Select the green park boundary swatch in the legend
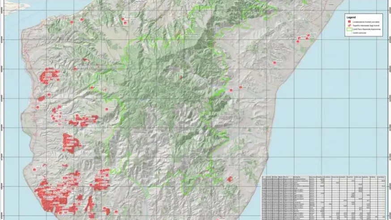The width and height of the screenshot is (391, 220). tap(349, 30)
